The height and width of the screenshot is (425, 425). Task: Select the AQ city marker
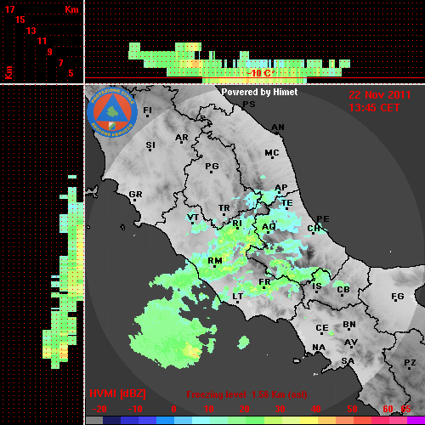[268, 233]
